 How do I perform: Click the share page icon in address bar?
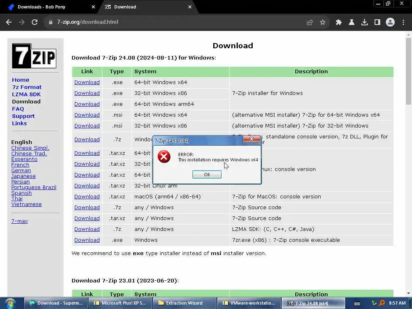click(x=310, y=23)
